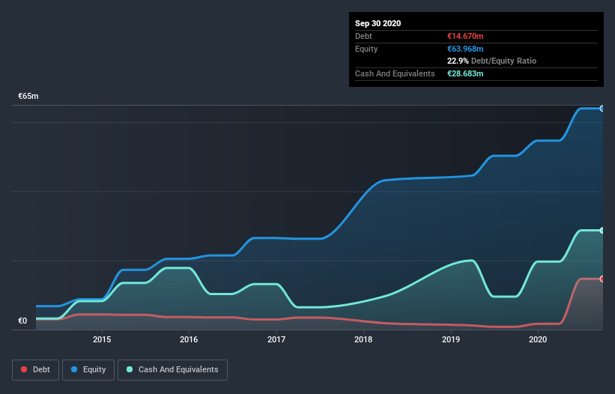Click the 2018 axis label
The width and height of the screenshot is (615, 394).
tap(363, 339)
